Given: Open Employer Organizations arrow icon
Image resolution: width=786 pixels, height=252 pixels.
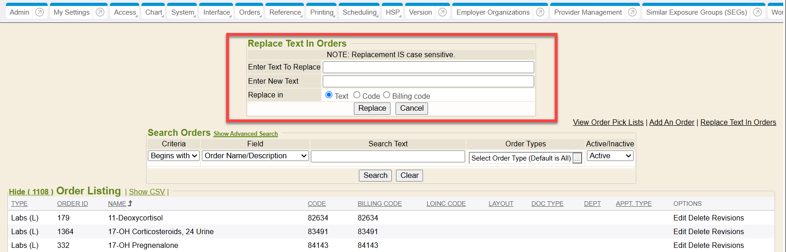Looking at the screenshot, I should tap(540, 12).
